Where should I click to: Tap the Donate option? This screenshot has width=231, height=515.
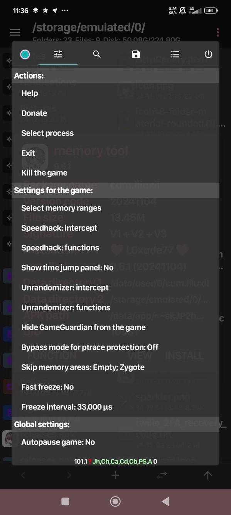coord(34,113)
